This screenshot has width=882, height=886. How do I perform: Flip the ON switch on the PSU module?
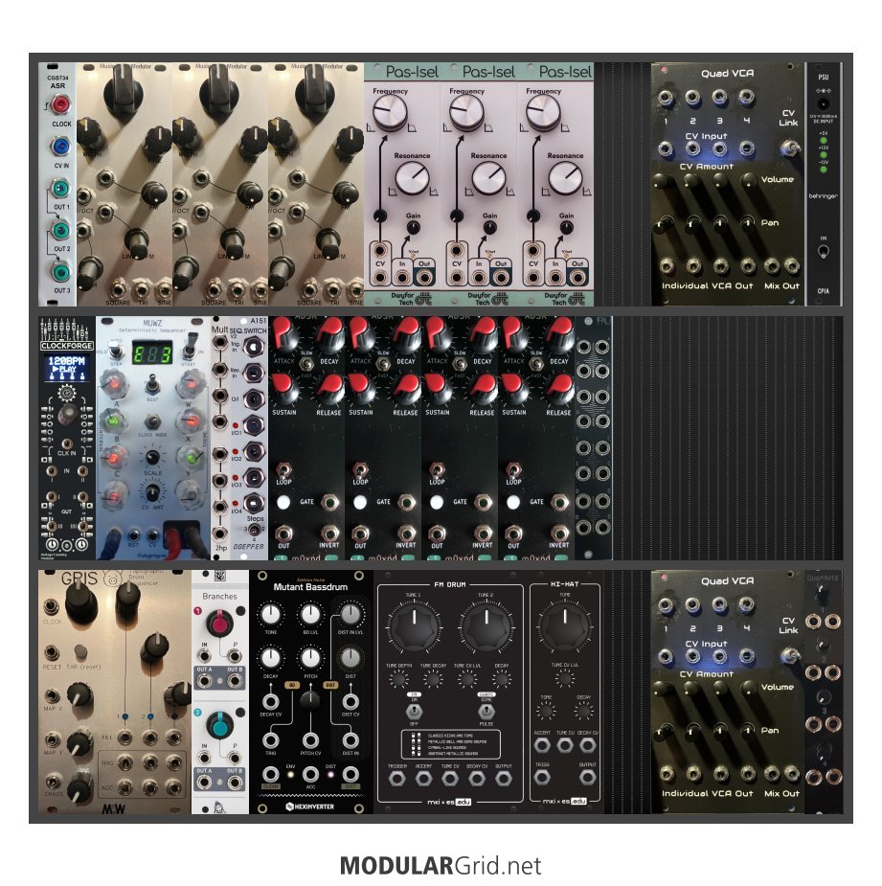[x=824, y=252]
